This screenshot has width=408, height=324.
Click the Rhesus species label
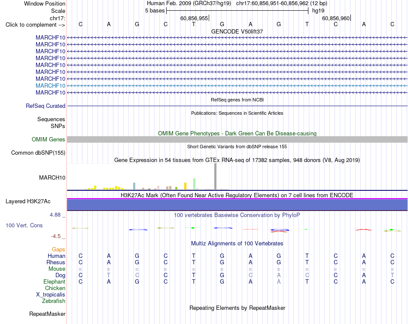tap(56, 263)
